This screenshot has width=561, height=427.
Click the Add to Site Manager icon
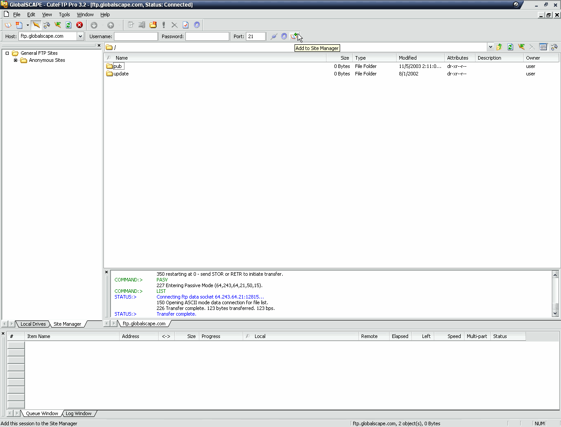click(x=294, y=36)
